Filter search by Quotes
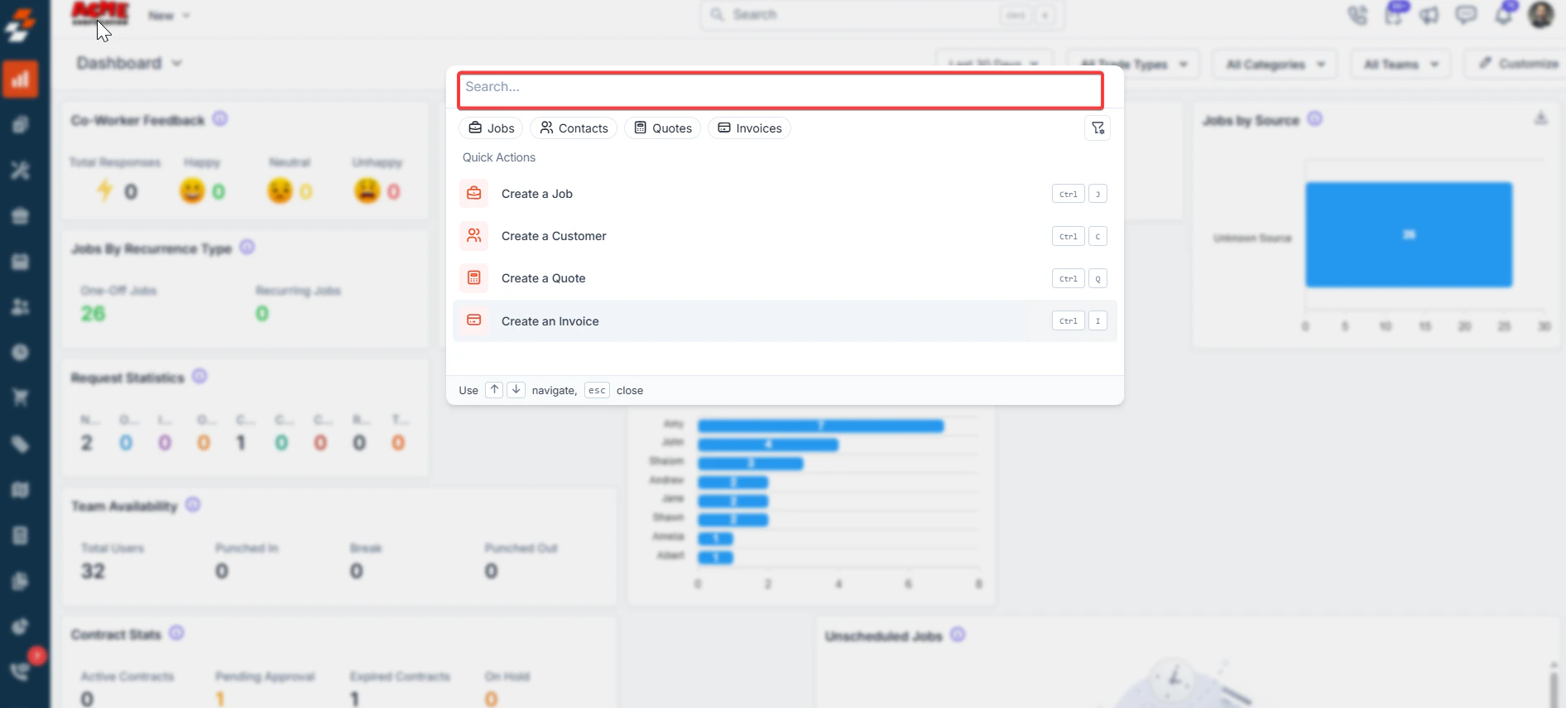 click(663, 128)
